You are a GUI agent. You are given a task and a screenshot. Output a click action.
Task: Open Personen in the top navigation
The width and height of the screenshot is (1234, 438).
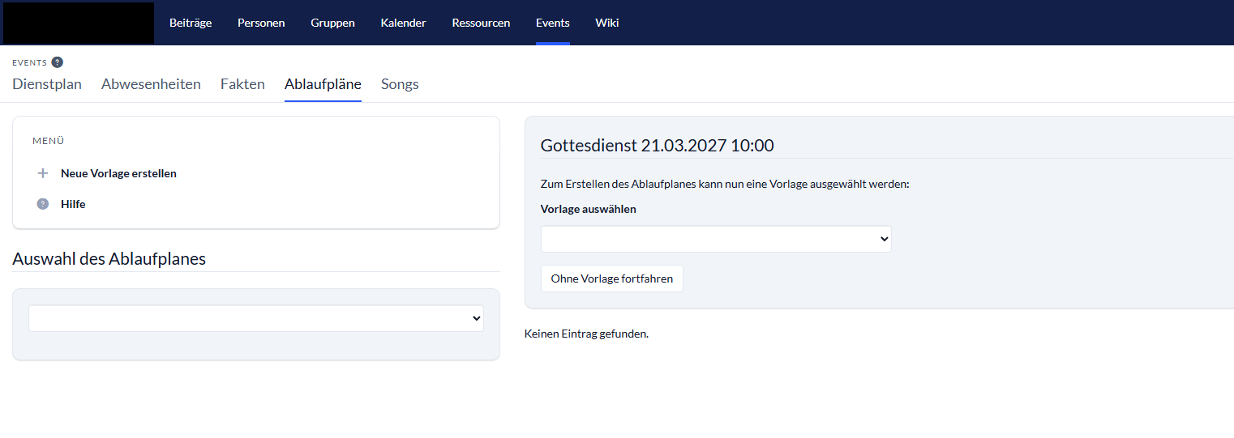pyautogui.click(x=261, y=23)
